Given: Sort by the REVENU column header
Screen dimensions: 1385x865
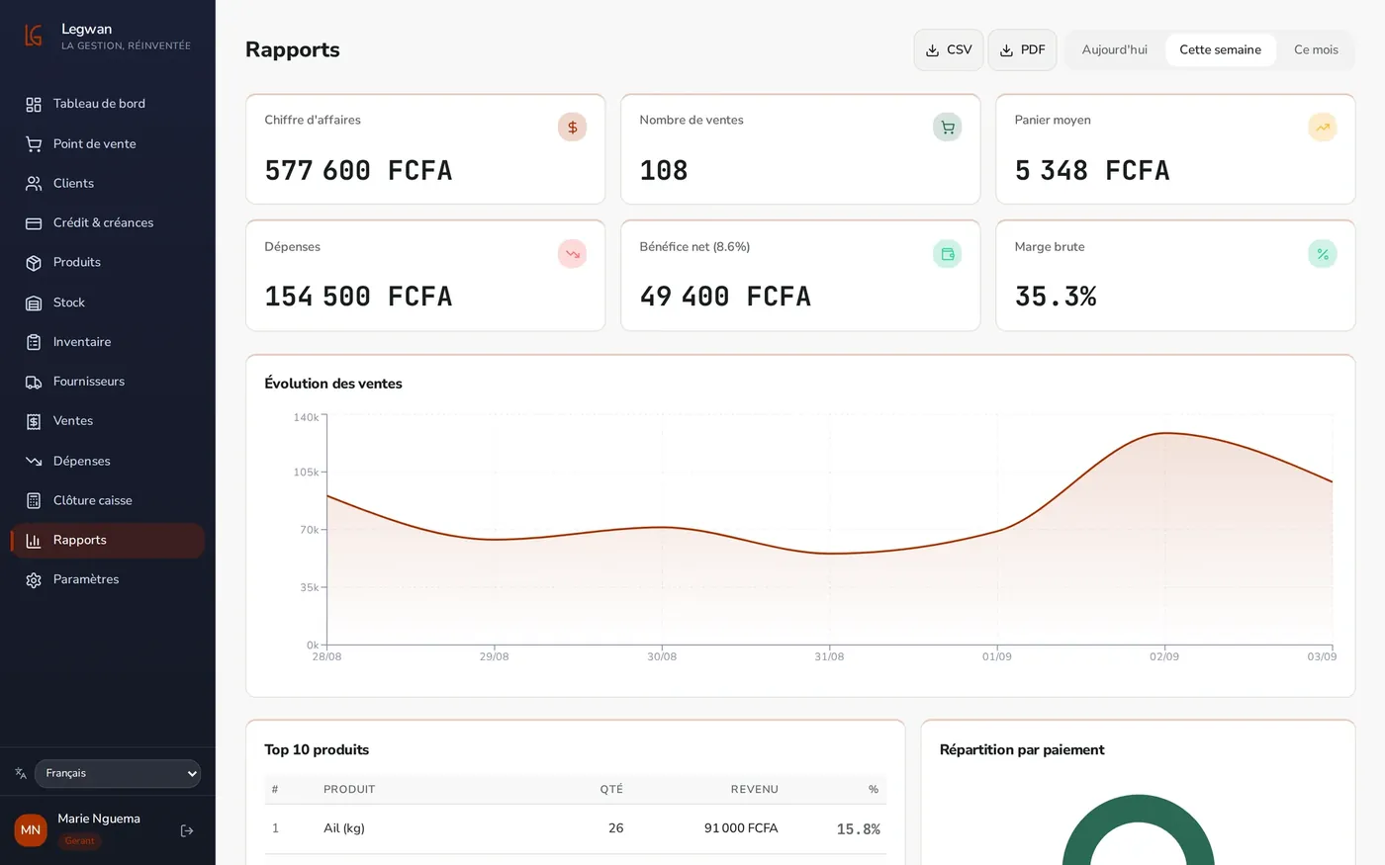Looking at the screenshot, I should [755, 789].
